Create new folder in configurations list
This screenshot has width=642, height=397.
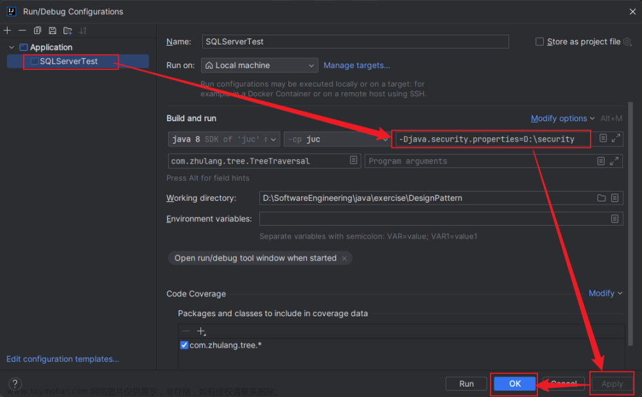click(x=68, y=31)
